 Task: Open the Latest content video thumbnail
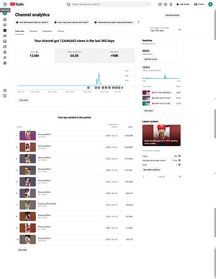tap(161, 135)
